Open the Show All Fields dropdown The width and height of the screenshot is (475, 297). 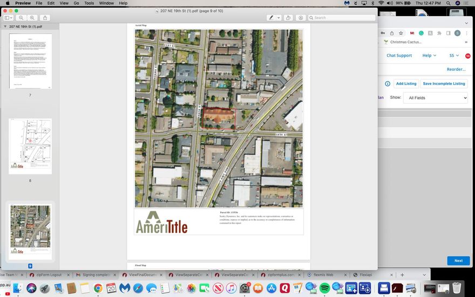(435, 98)
